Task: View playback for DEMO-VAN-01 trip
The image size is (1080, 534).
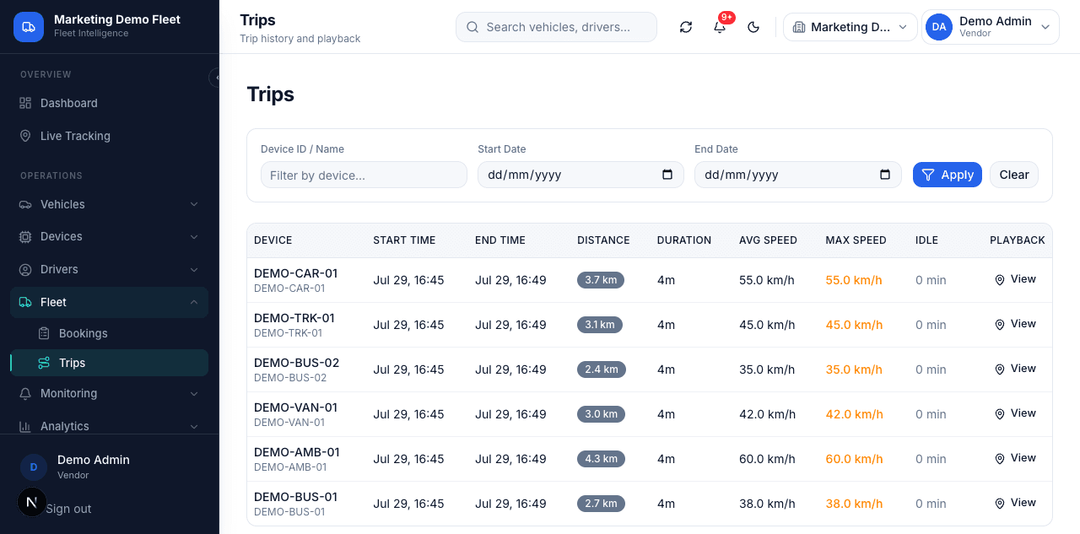Action: (1015, 413)
